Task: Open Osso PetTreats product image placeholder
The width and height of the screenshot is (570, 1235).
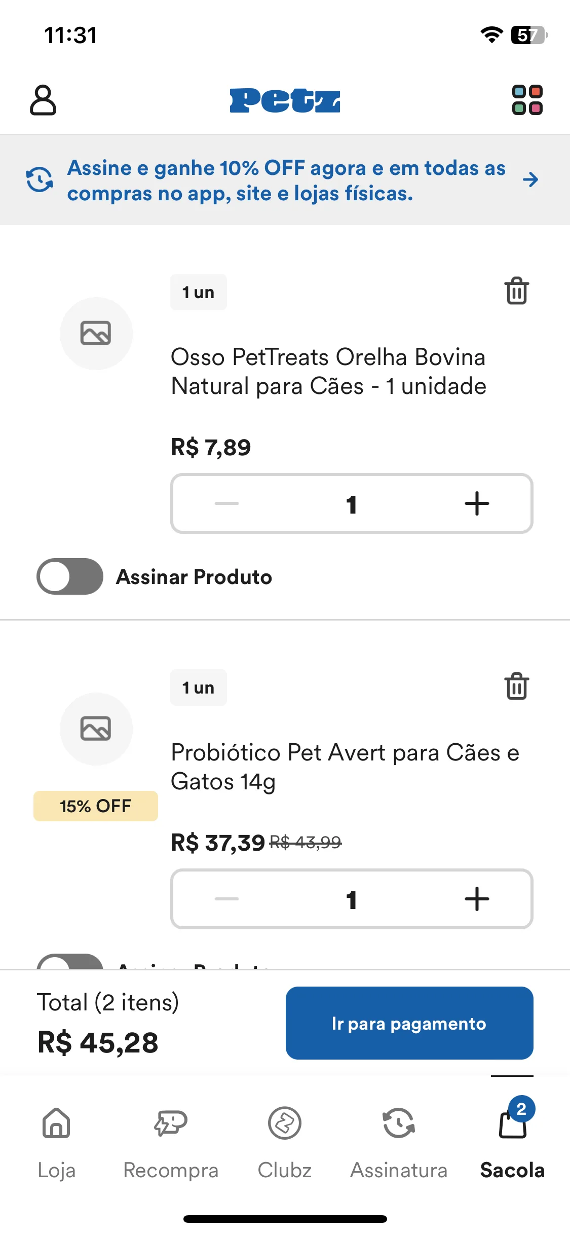Action: (96, 333)
